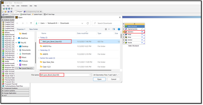Screen dimensions: 203x105
Task: Click the Geometry cell in Static Structural system
Action: click(x=135, y=32)
